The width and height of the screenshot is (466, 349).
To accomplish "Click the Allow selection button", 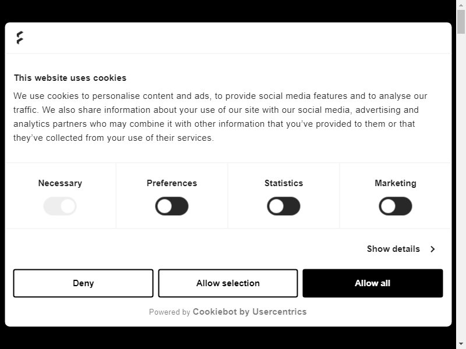I will pyautogui.click(x=228, y=283).
